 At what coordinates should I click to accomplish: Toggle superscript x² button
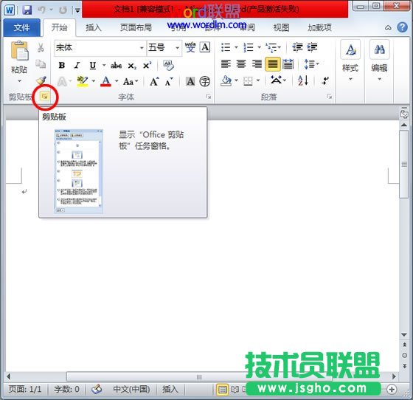click(147, 66)
